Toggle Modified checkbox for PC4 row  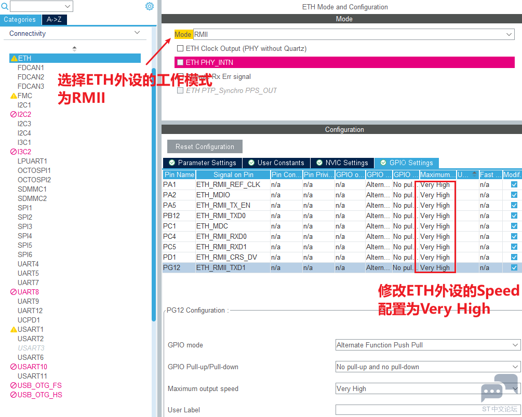pyautogui.click(x=514, y=236)
